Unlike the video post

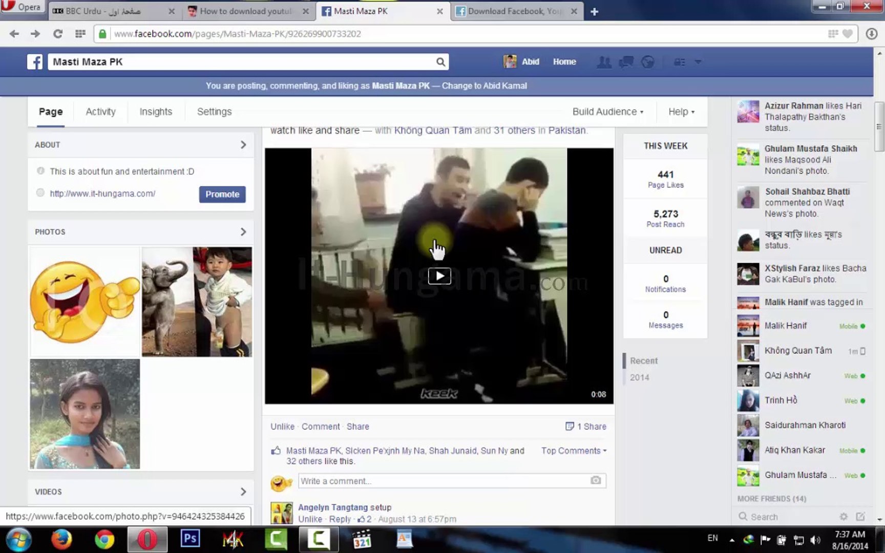282,426
